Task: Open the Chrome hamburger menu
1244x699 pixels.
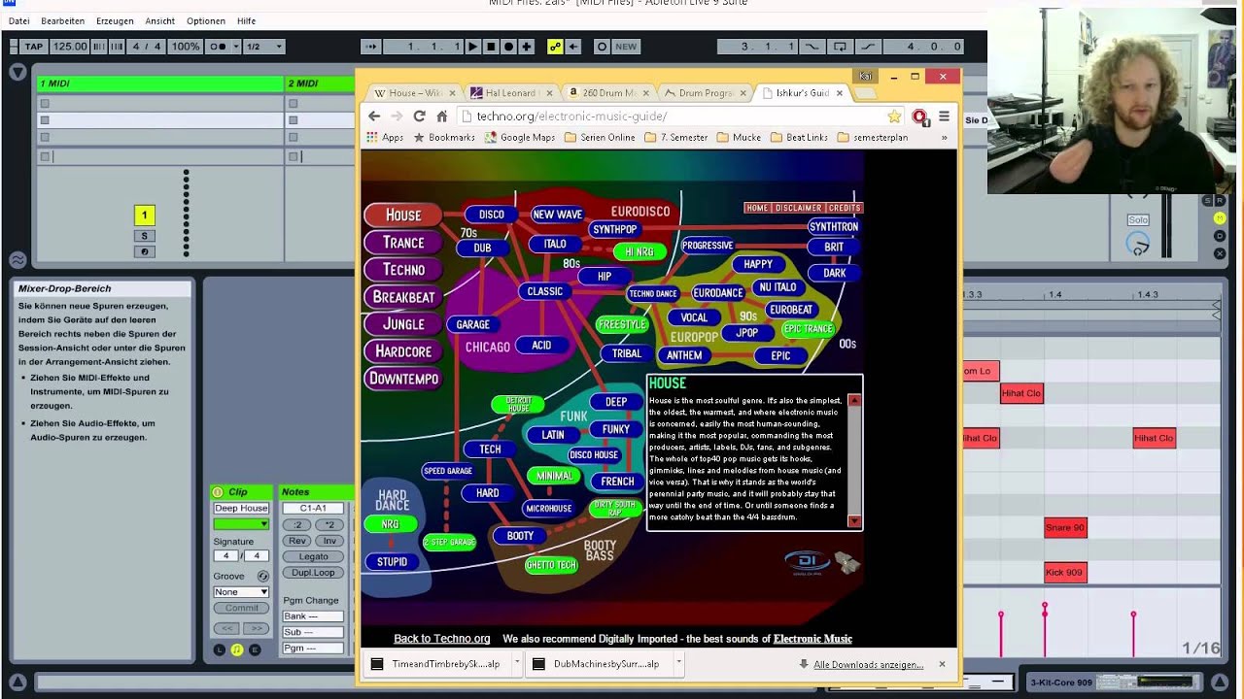Action: point(944,116)
